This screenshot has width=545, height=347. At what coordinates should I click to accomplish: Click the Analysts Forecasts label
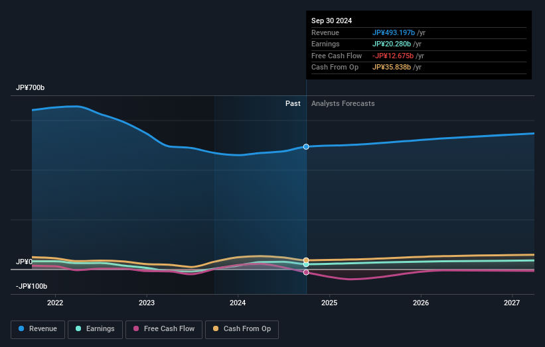(343, 103)
